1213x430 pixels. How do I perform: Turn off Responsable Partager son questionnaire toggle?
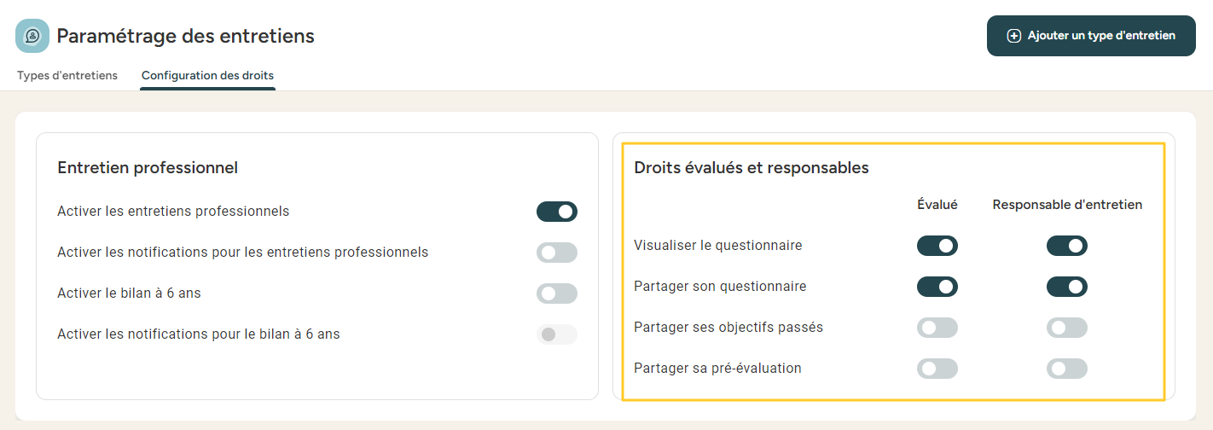point(1066,287)
